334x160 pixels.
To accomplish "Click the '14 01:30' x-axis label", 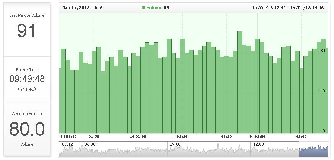I will coord(68,137).
